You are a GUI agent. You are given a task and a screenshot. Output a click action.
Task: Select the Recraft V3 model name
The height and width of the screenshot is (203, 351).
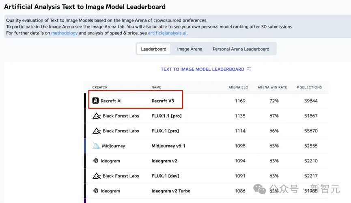tap(163, 101)
